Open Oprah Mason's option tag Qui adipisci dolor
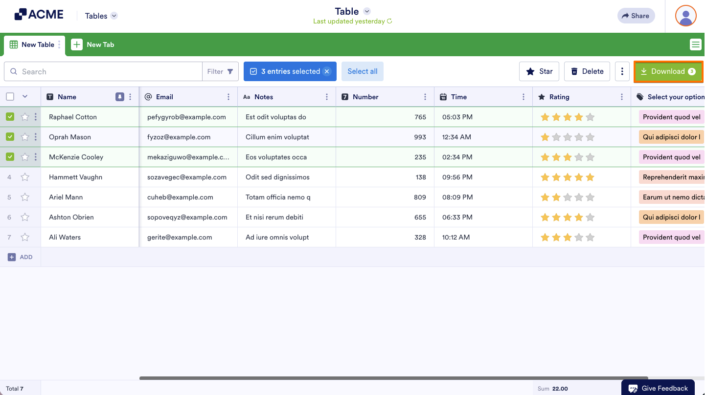 click(x=672, y=137)
